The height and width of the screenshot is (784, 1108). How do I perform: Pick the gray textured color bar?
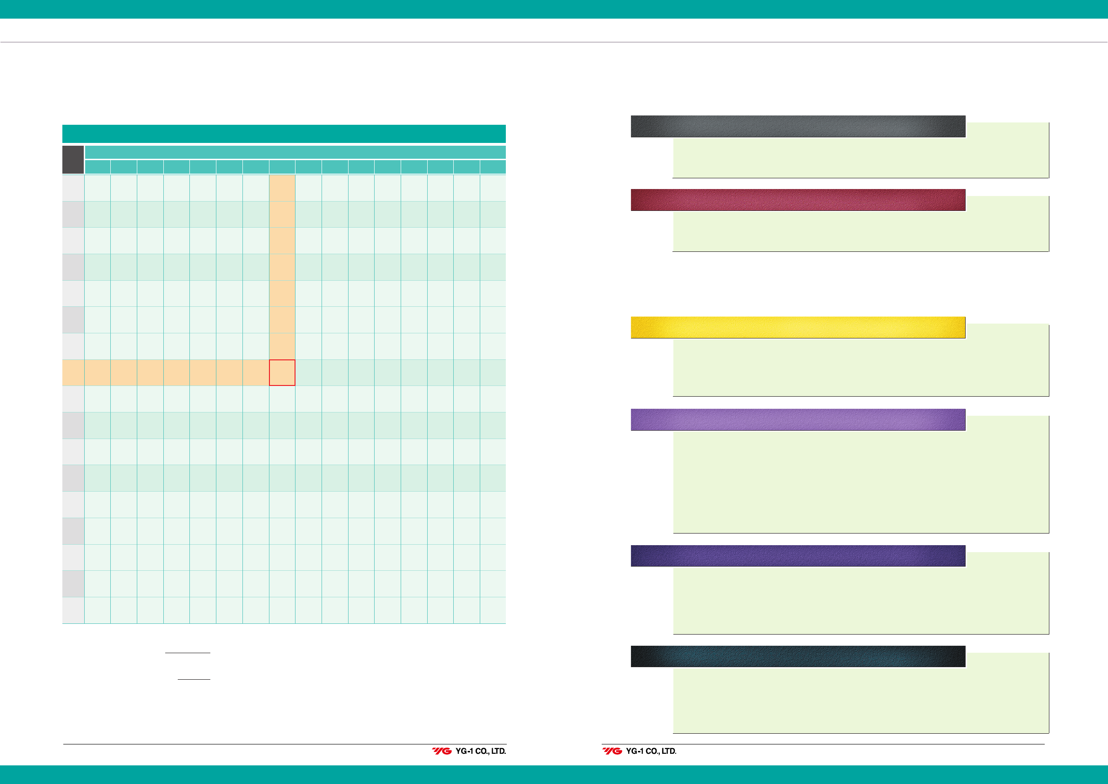[798, 127]
